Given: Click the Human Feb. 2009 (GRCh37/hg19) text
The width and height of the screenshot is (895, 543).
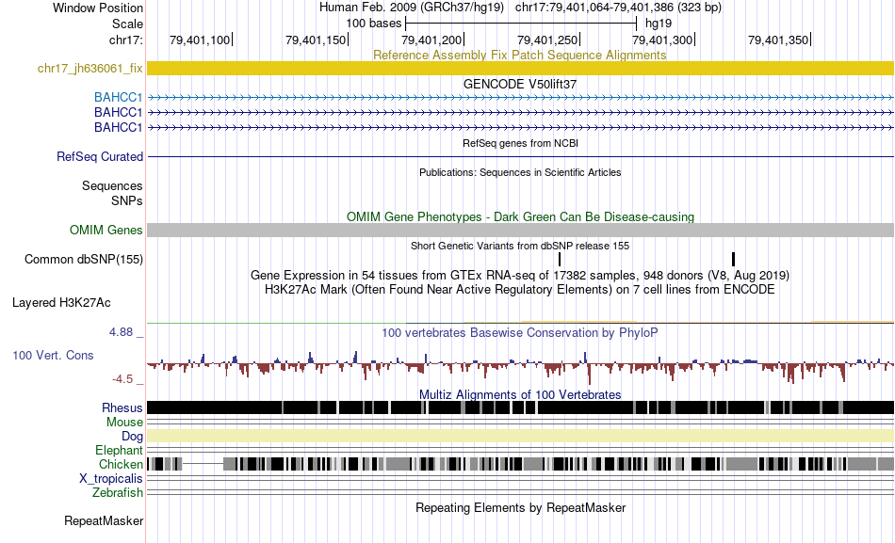Looking at the screenshot, I should coord(412,8).
